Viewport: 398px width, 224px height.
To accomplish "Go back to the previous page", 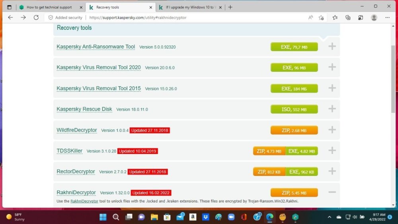I will click(10, 18).
